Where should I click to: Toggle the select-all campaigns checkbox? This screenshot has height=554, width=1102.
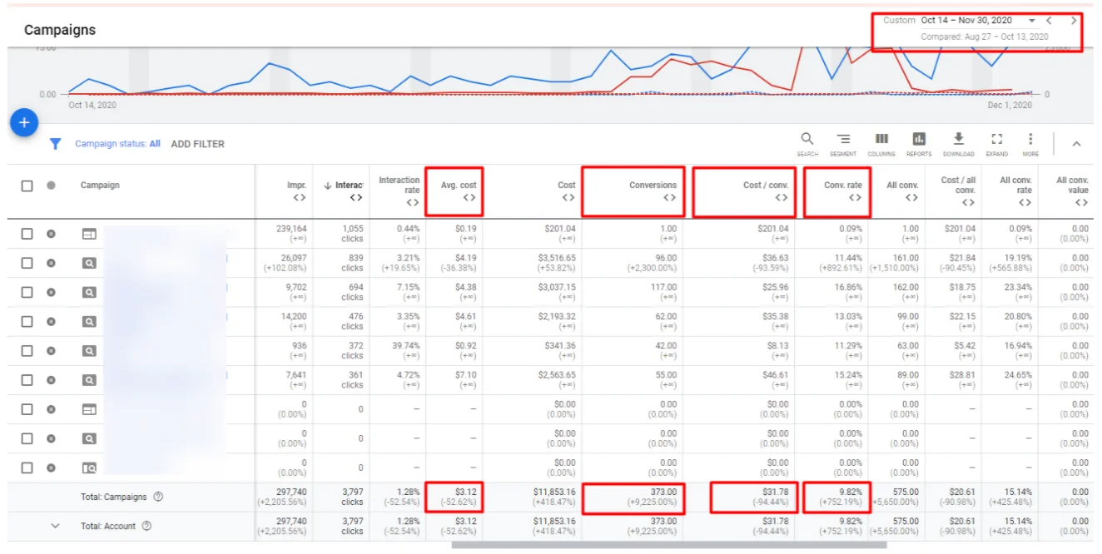coord(27,185)
